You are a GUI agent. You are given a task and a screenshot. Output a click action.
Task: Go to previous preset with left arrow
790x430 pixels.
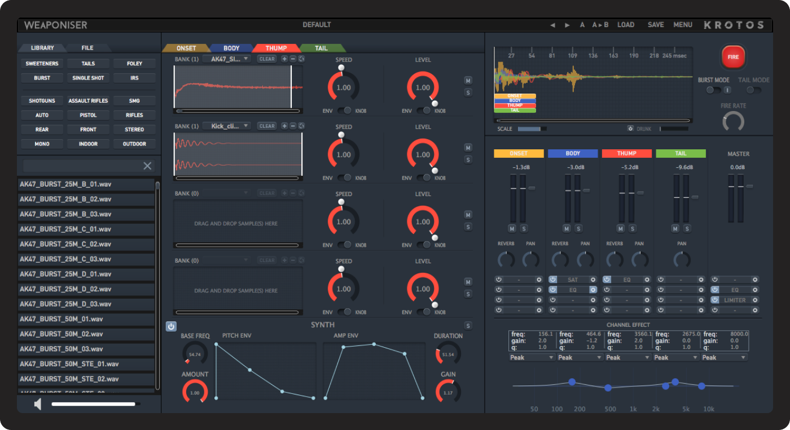pyautogui.click(x=552, y=25)
